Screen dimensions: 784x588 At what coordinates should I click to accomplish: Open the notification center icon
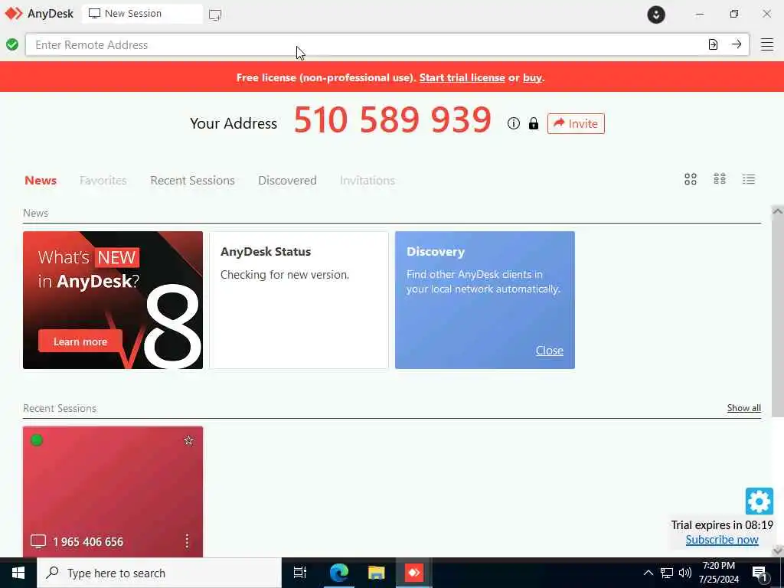(760, 573)
